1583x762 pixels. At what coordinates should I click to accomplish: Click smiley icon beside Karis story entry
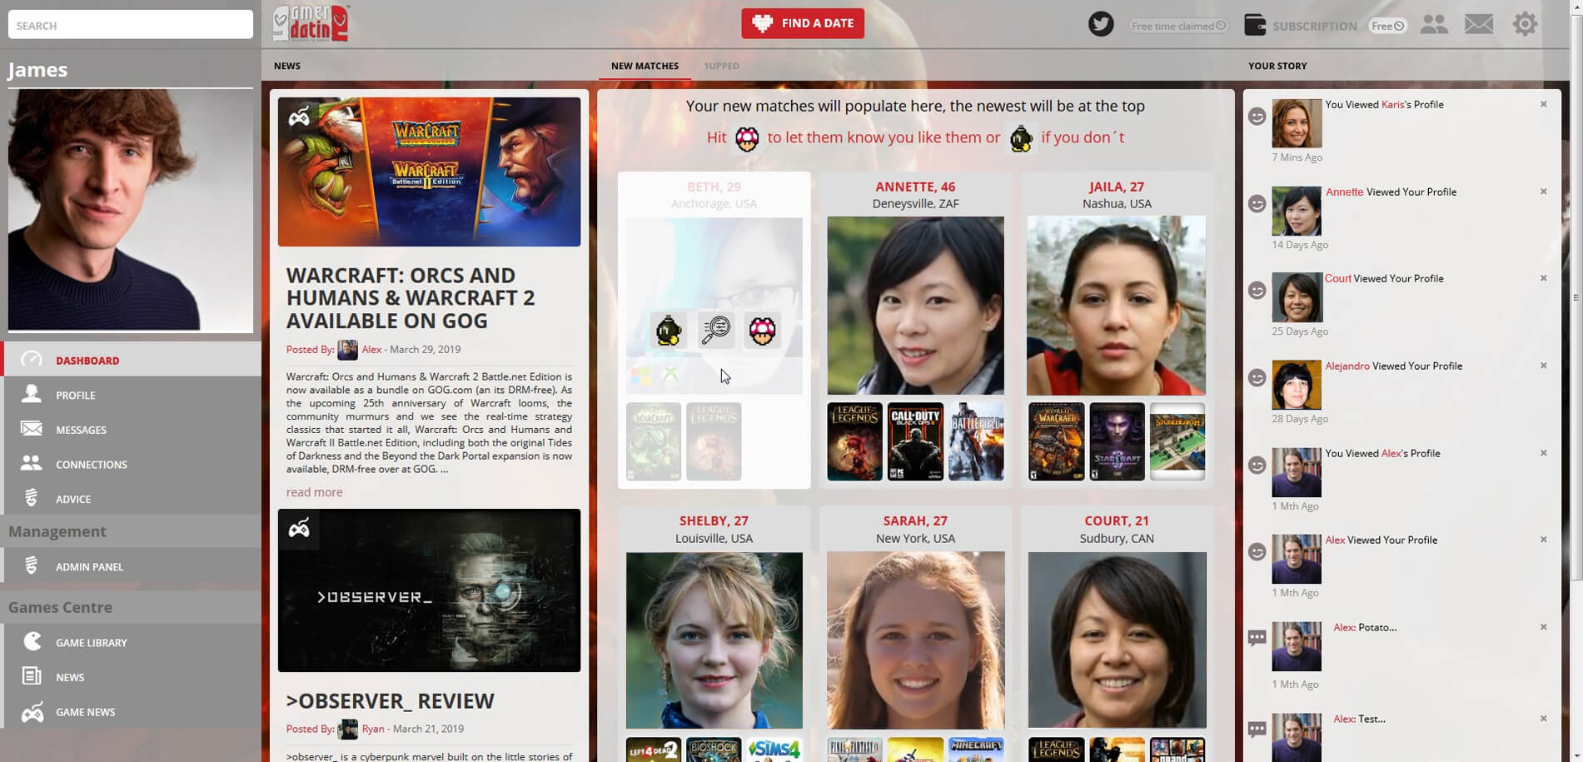pyautogui.click(x=1257, y=117)
